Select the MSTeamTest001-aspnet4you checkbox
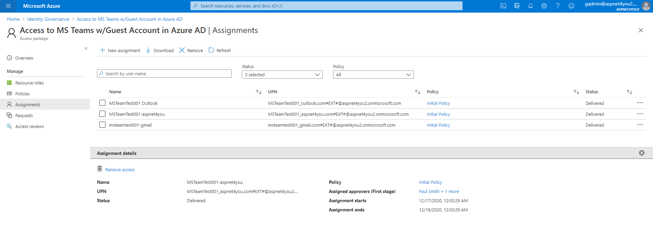 coord(102,114)
